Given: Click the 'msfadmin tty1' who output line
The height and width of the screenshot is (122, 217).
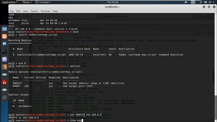Looking at the screenshot, I should [x=33, y=20].
